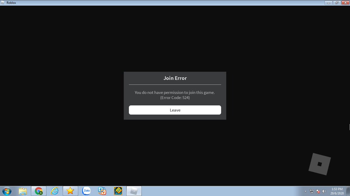Click the Roblox logo watermark
The height and width of the screenshot is (196, 350).
[x=320, y=164]
